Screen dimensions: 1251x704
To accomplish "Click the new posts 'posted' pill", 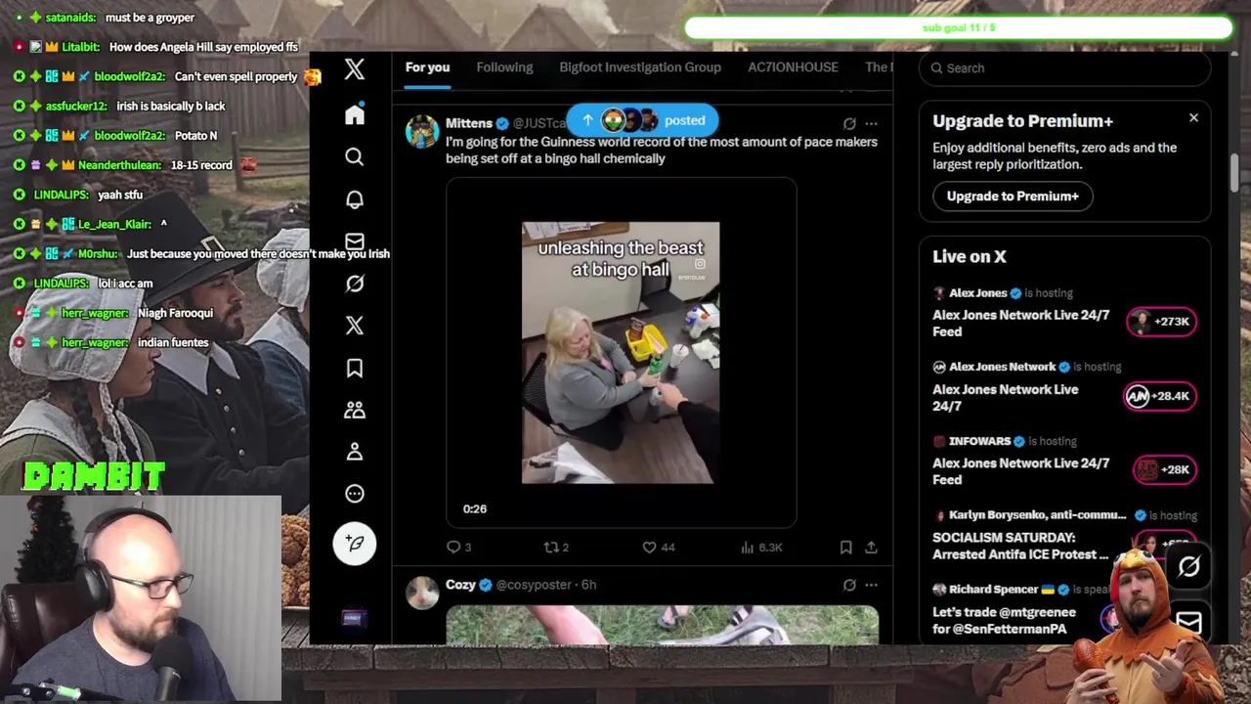I will (x=642, y=120).
